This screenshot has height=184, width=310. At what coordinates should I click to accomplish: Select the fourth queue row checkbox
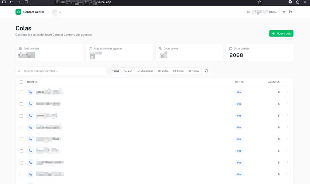[21, 127]
